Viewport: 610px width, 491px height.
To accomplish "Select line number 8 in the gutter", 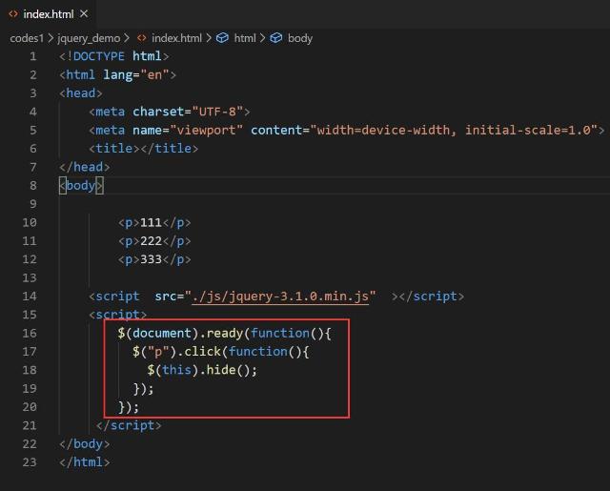I will 32,185.
